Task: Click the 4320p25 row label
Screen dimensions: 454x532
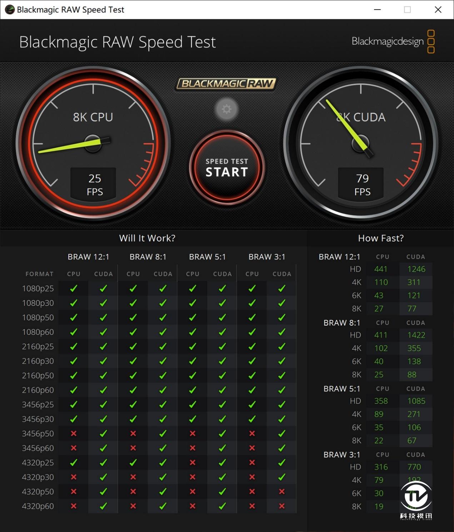Action: click(38, 463)
